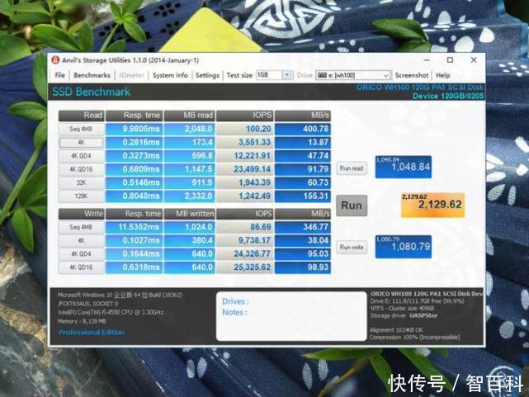This screenshot has width=529, height=397.
Task: Open the Benchmarks menu
Action: point(92,75)
